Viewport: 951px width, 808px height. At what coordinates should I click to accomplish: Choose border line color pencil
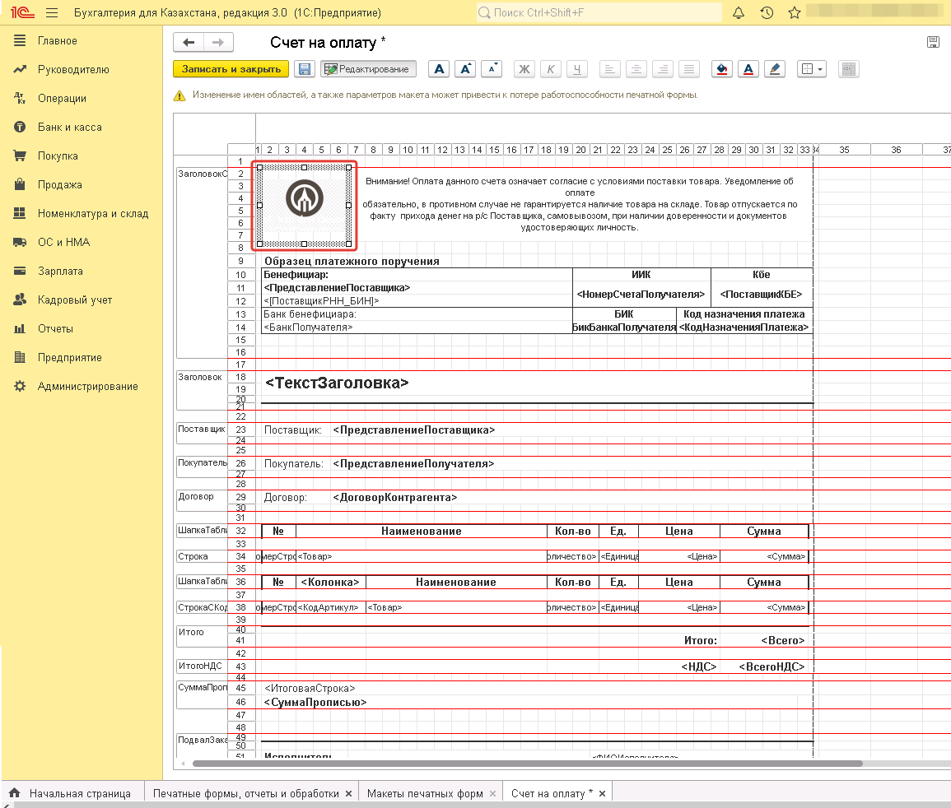[775, 69]
